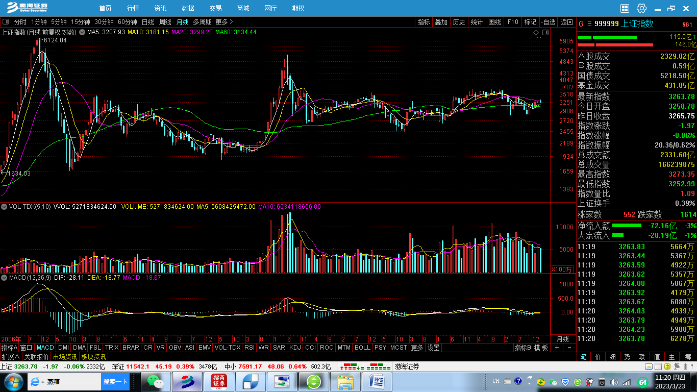The width and height of the screenshot is (697, 392).
Task: Open the grid layout icon in title bar
Action: coord(625,8)
